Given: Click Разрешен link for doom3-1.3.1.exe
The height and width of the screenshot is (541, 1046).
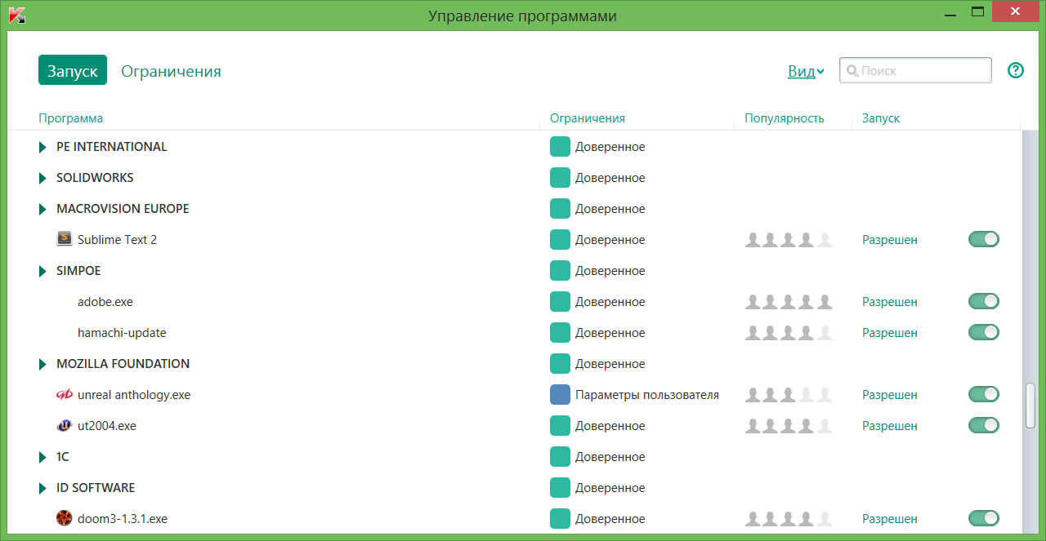Looking at the screenshot, I should (x=890, y=519).
